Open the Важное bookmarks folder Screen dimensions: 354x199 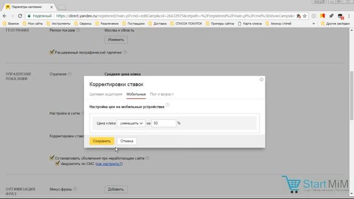coord(11,23)
